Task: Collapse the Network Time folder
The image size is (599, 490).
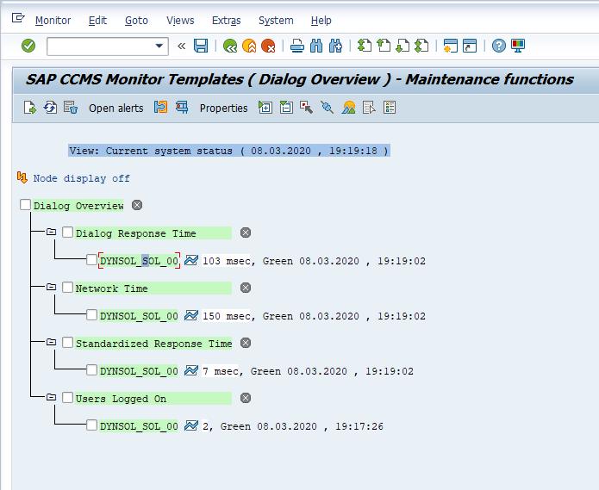Action: point(51,287)
